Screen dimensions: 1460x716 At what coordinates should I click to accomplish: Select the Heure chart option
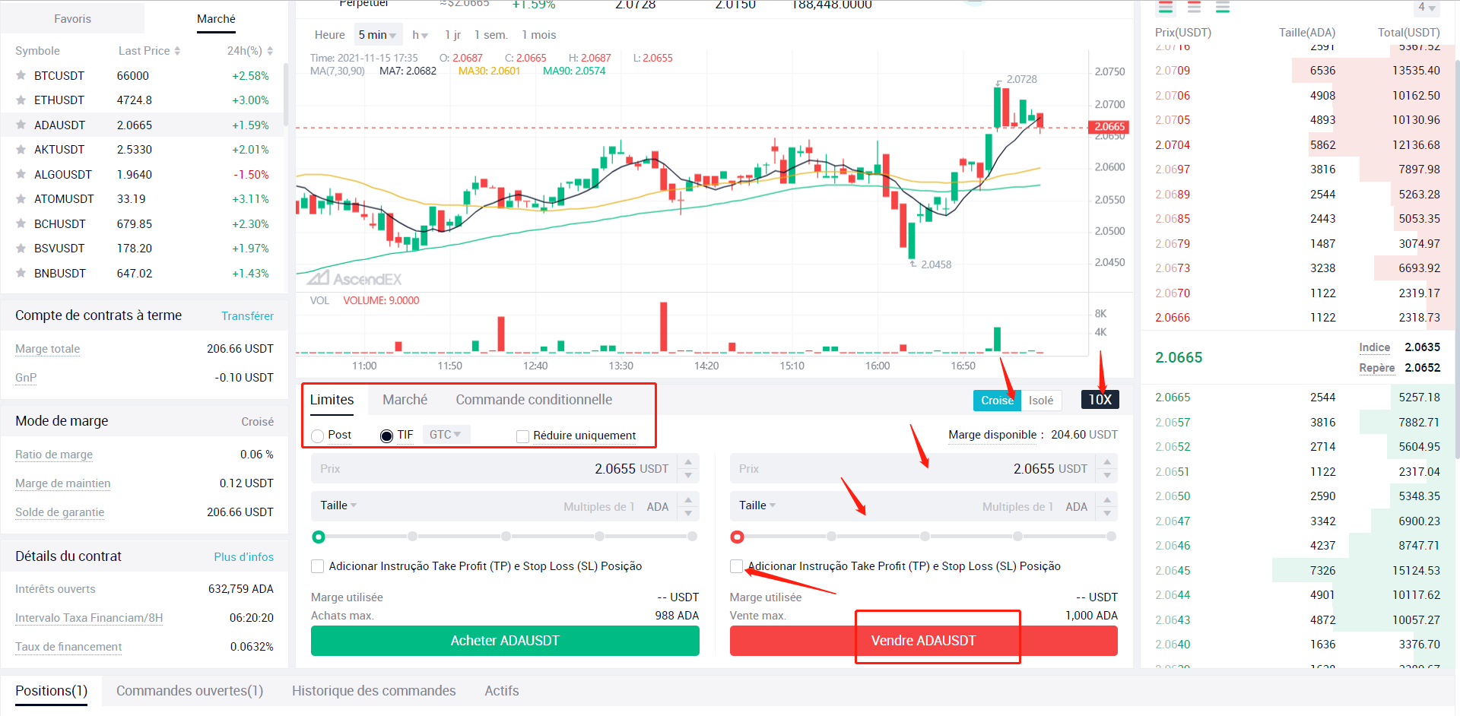[x=329, y=35]
